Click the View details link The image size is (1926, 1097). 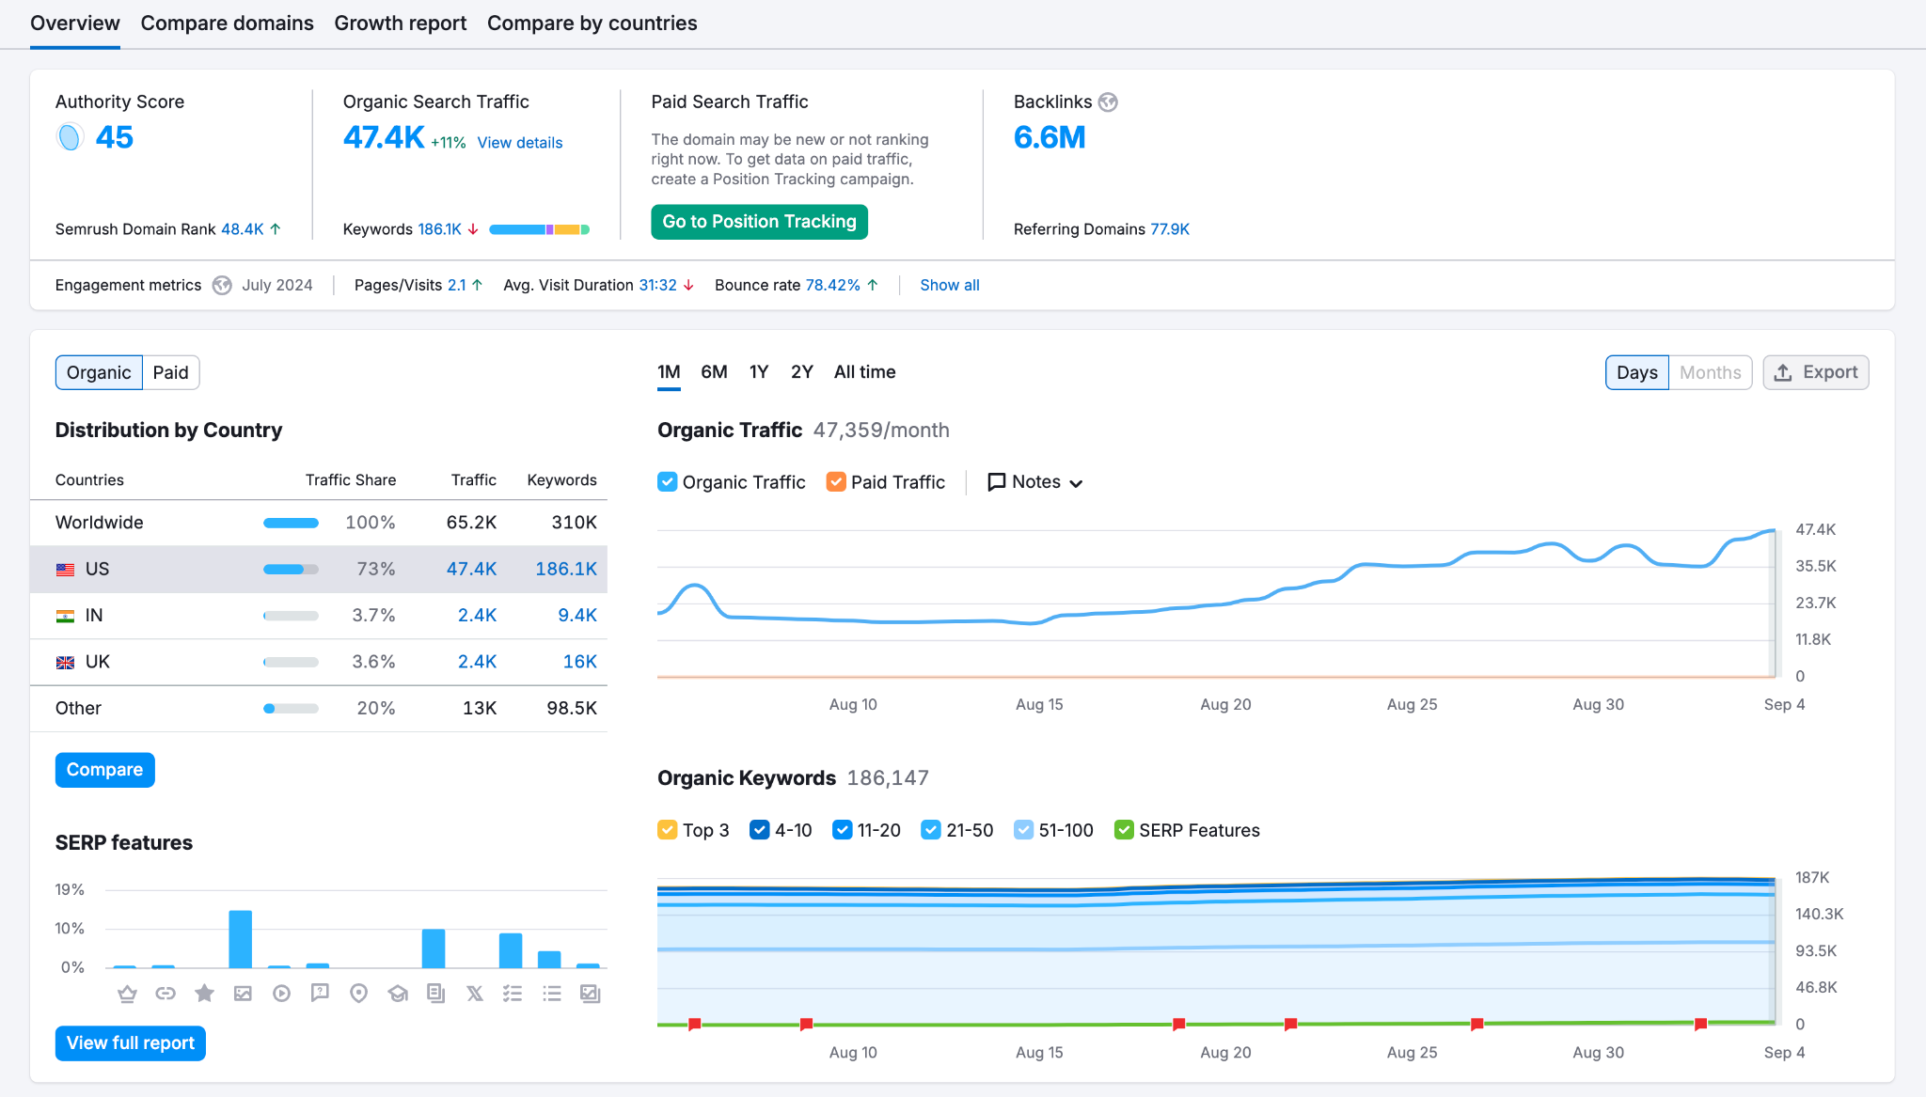click(x=520, y=143)
